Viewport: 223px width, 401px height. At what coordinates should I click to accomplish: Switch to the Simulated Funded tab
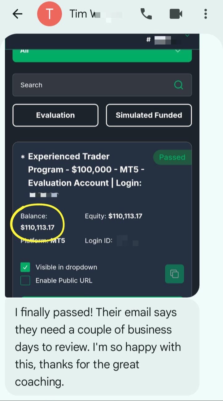pyautogui.click(x=149, y=115)
